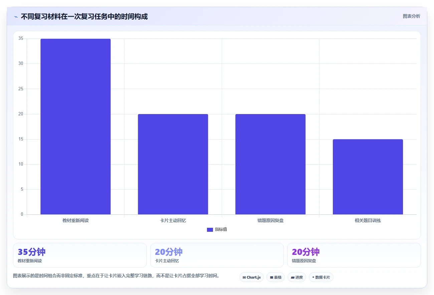434x295 pixels.
Task: Click the footnote text starting with 图表展示的是时间组合
Action: click(116, 276)
